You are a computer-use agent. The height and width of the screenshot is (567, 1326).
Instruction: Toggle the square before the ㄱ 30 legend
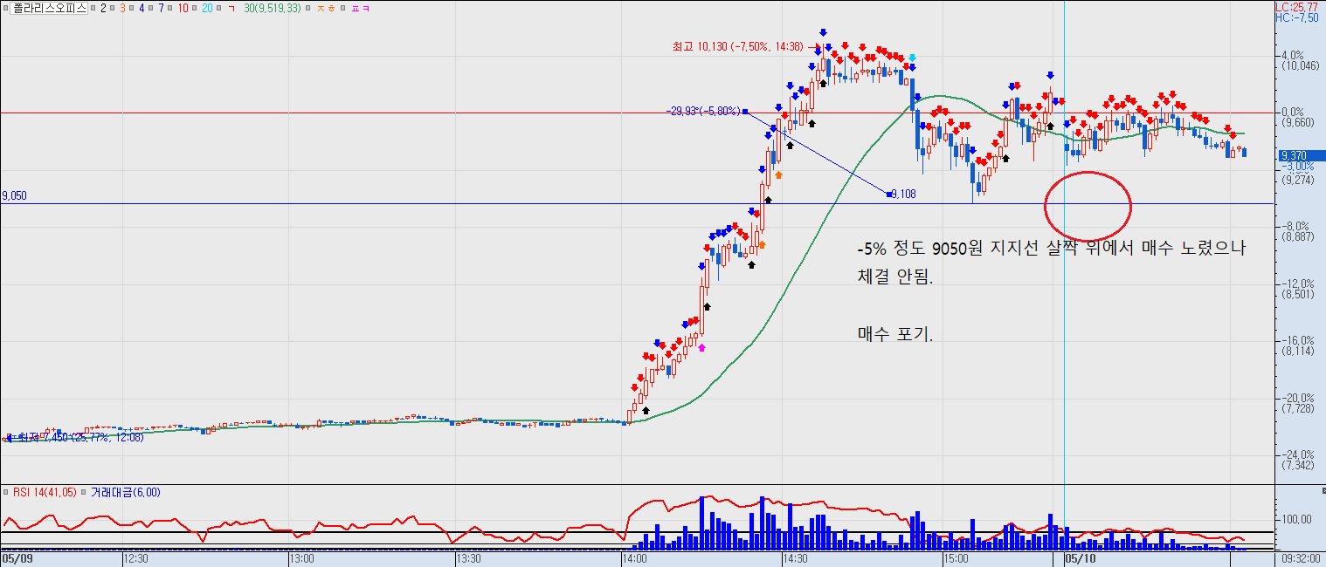218,8
